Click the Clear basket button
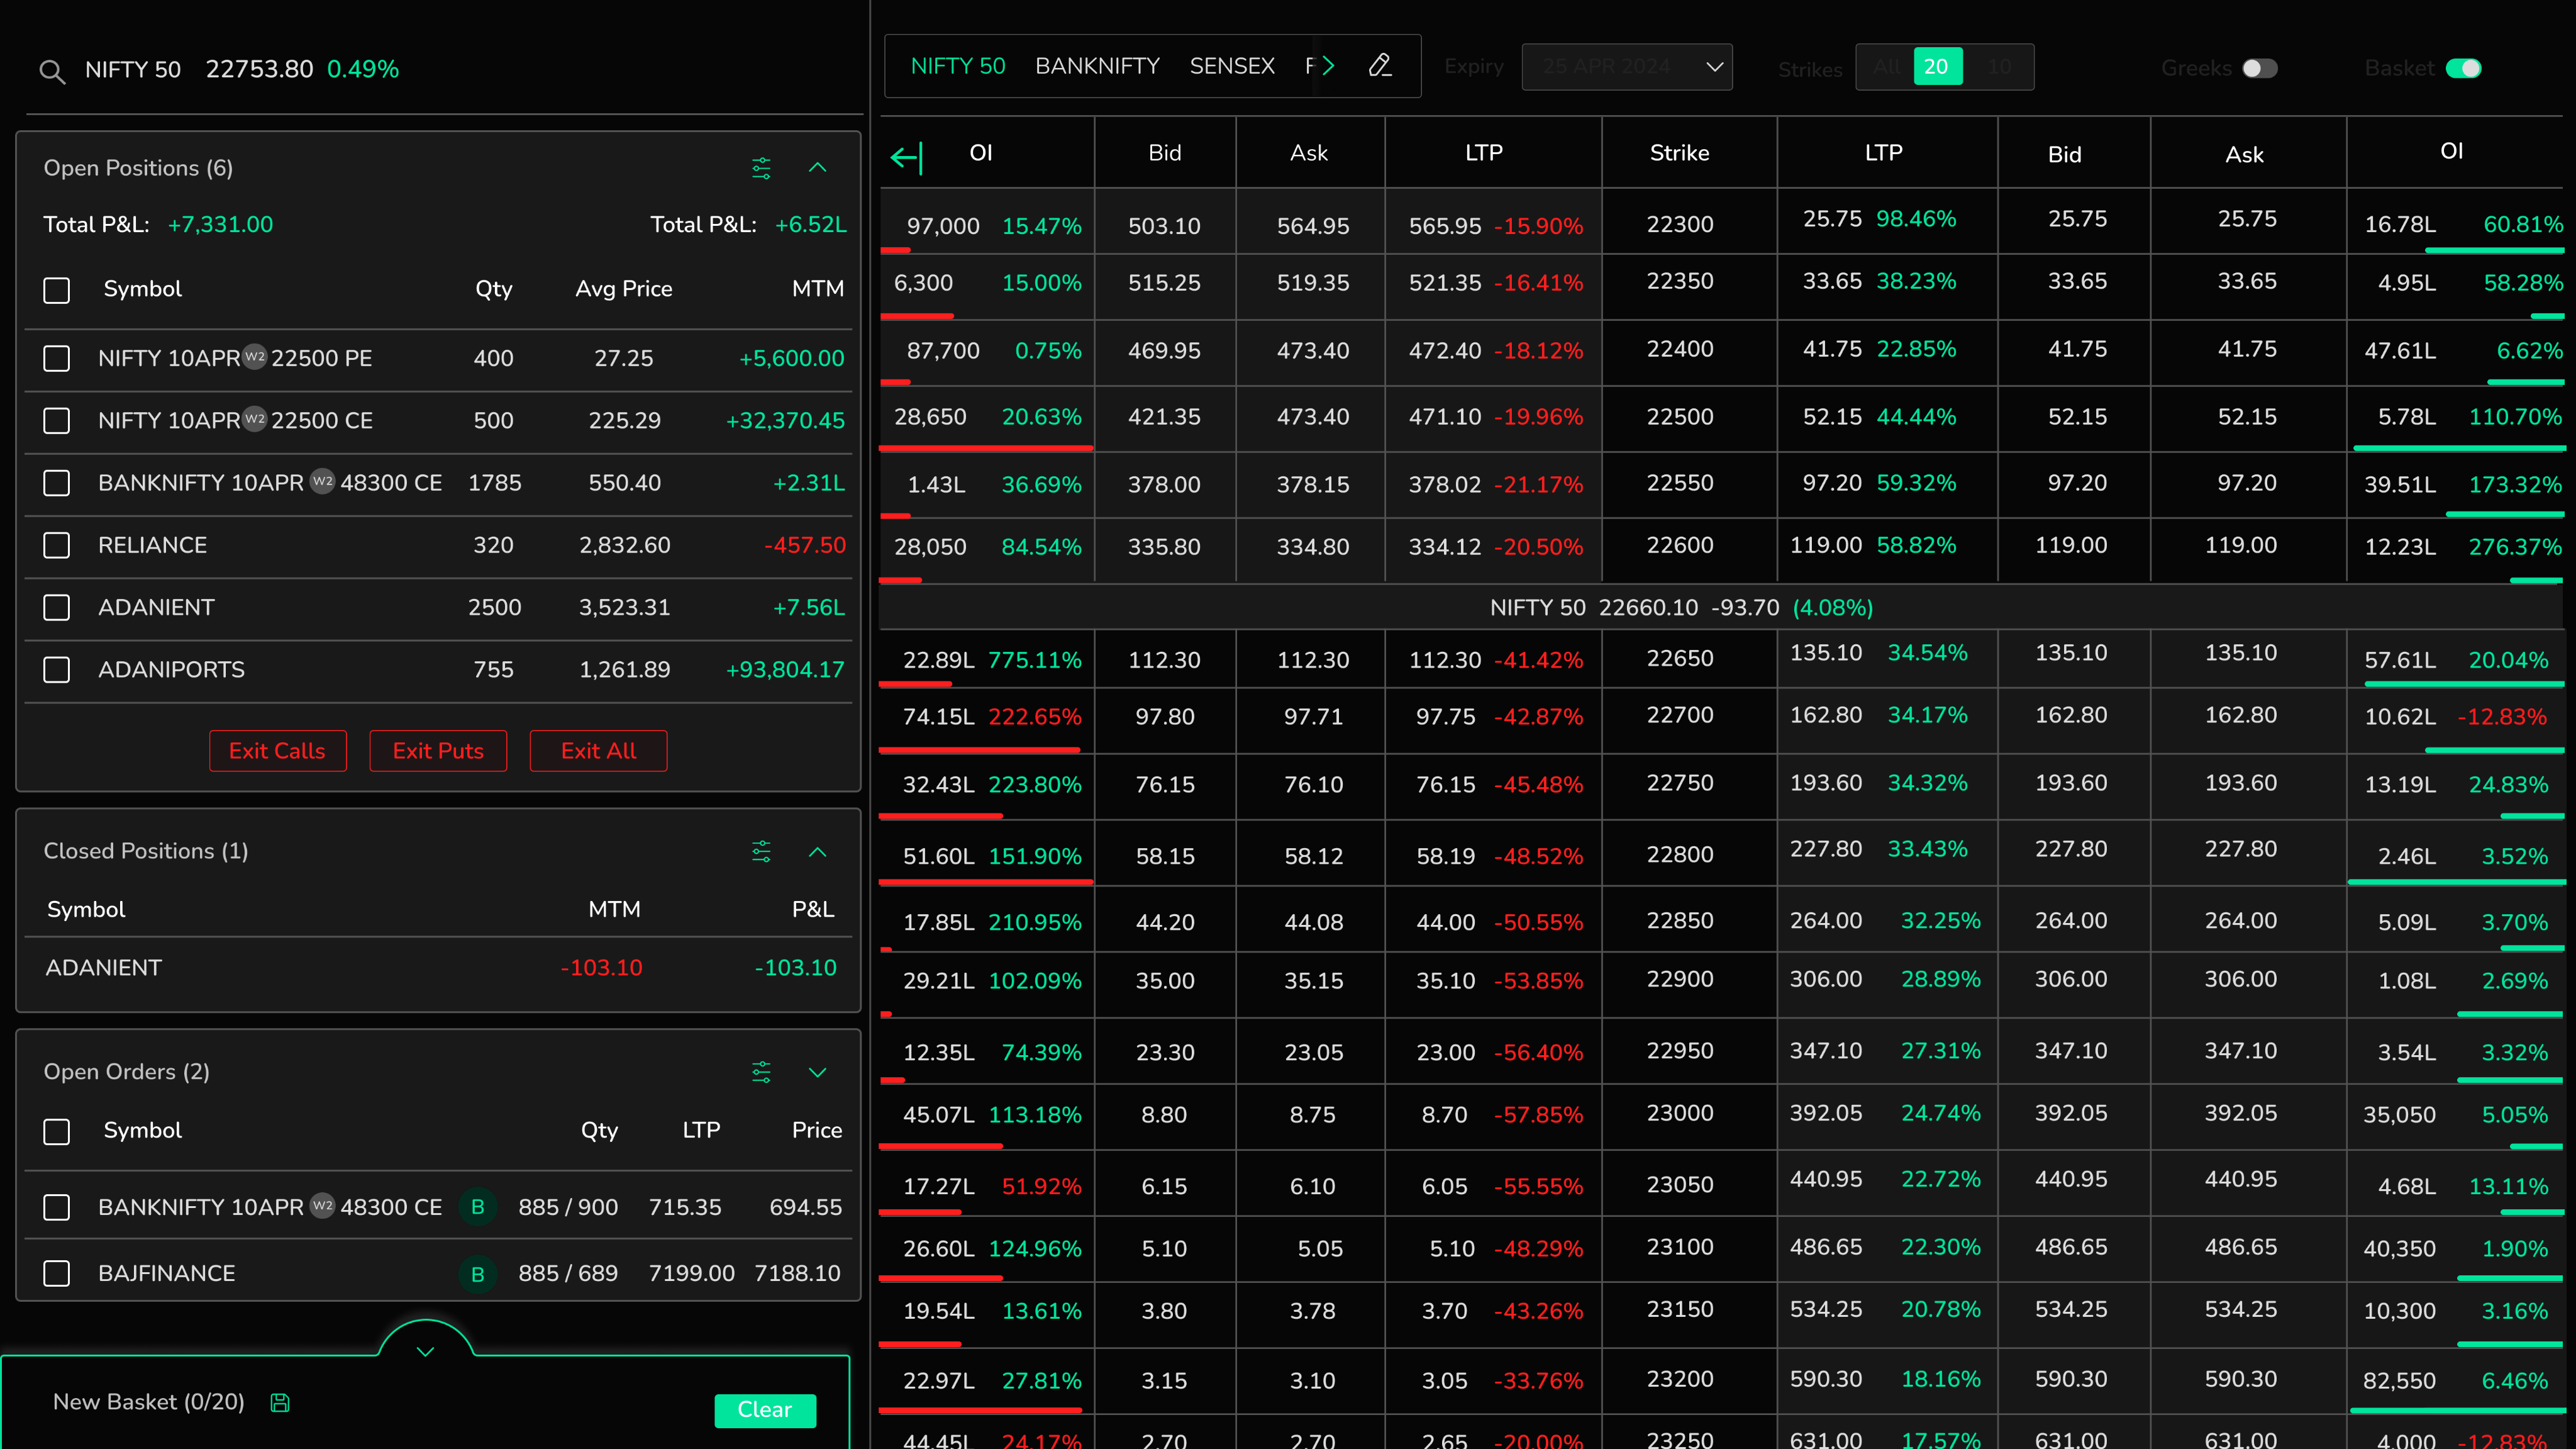 pos(764,1410)
